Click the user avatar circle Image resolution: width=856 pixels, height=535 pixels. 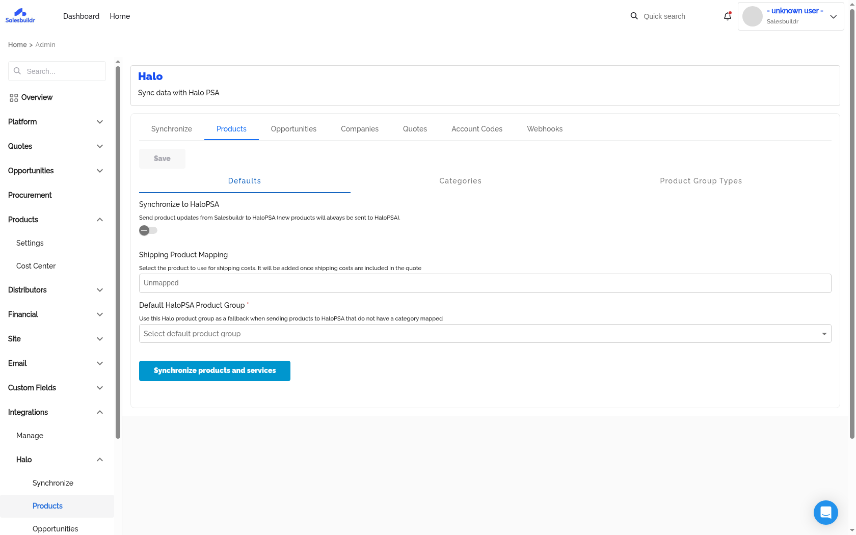pyautogui.click(x=752, y=16)
